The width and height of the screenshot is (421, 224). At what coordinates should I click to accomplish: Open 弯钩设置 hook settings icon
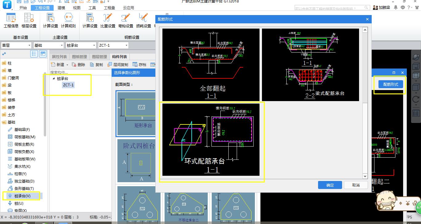pos(126,21)
